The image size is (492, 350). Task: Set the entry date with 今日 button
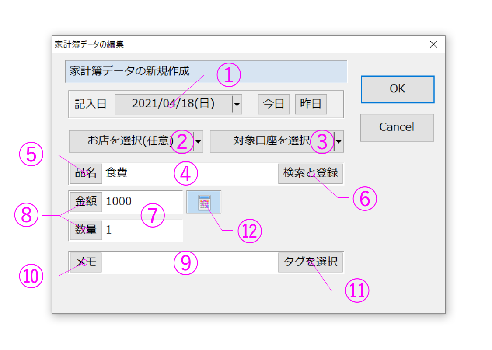tap(273, 104)
